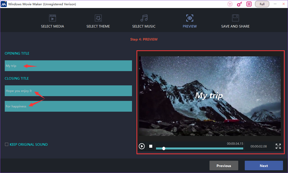Click the Next button

(264, 166)
